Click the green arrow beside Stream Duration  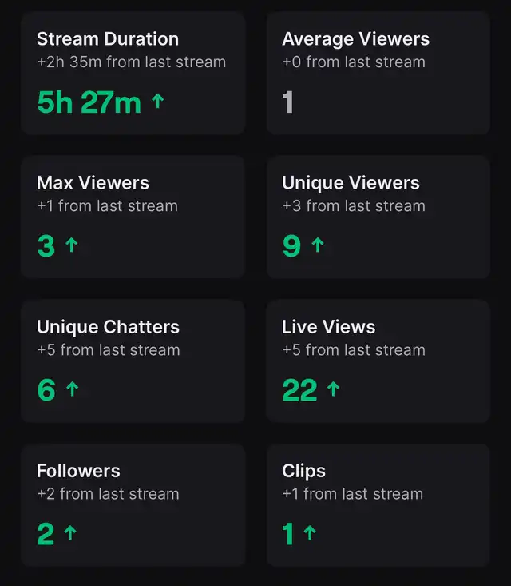[x=157, y=102]
